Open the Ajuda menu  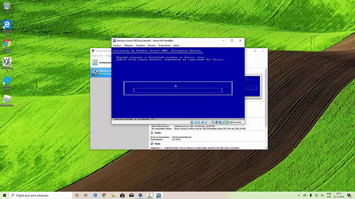[x=176, y=45]
